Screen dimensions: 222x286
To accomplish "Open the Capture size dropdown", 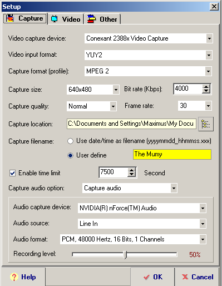I will pos(116,90).
